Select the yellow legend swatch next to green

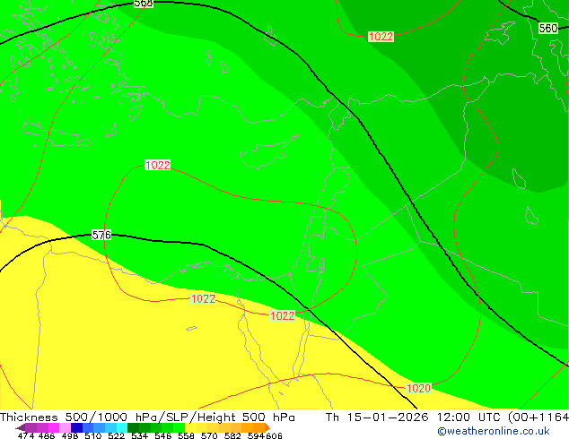[190, 427]
